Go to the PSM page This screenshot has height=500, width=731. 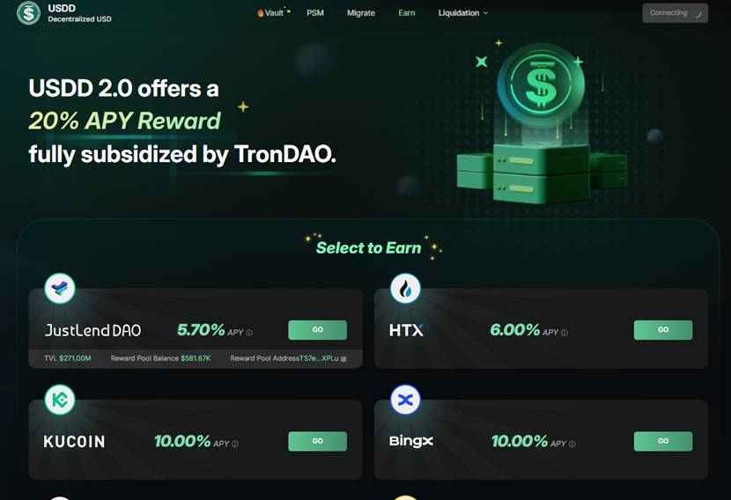pos(315,13)
